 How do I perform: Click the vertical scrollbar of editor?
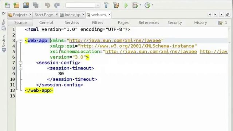(230, 79)
